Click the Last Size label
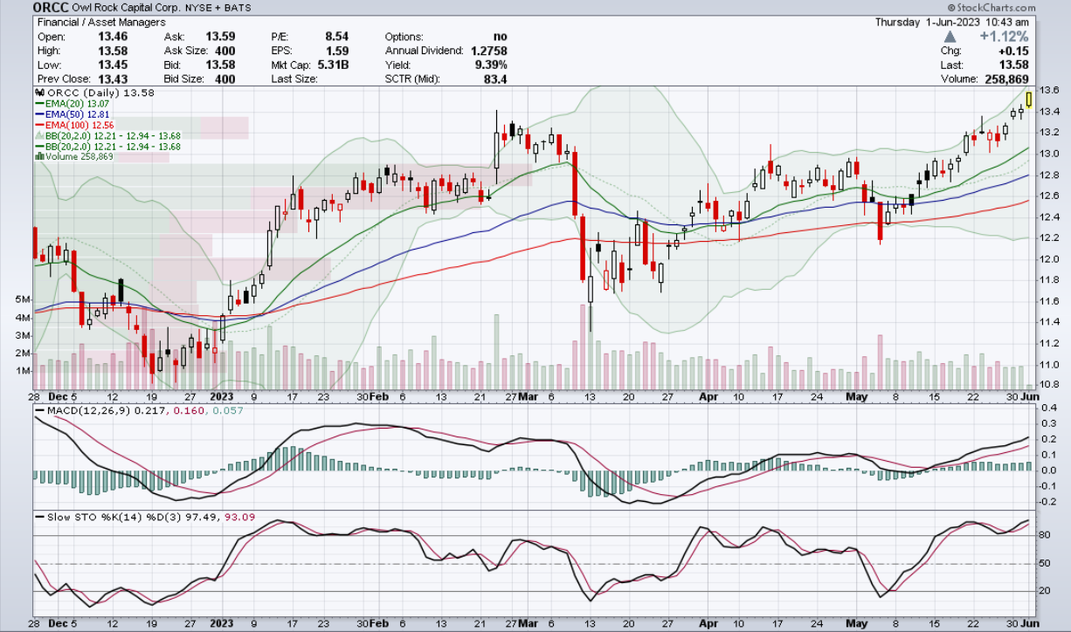This screenshot has height=632, width=1071. coord(294,79)
